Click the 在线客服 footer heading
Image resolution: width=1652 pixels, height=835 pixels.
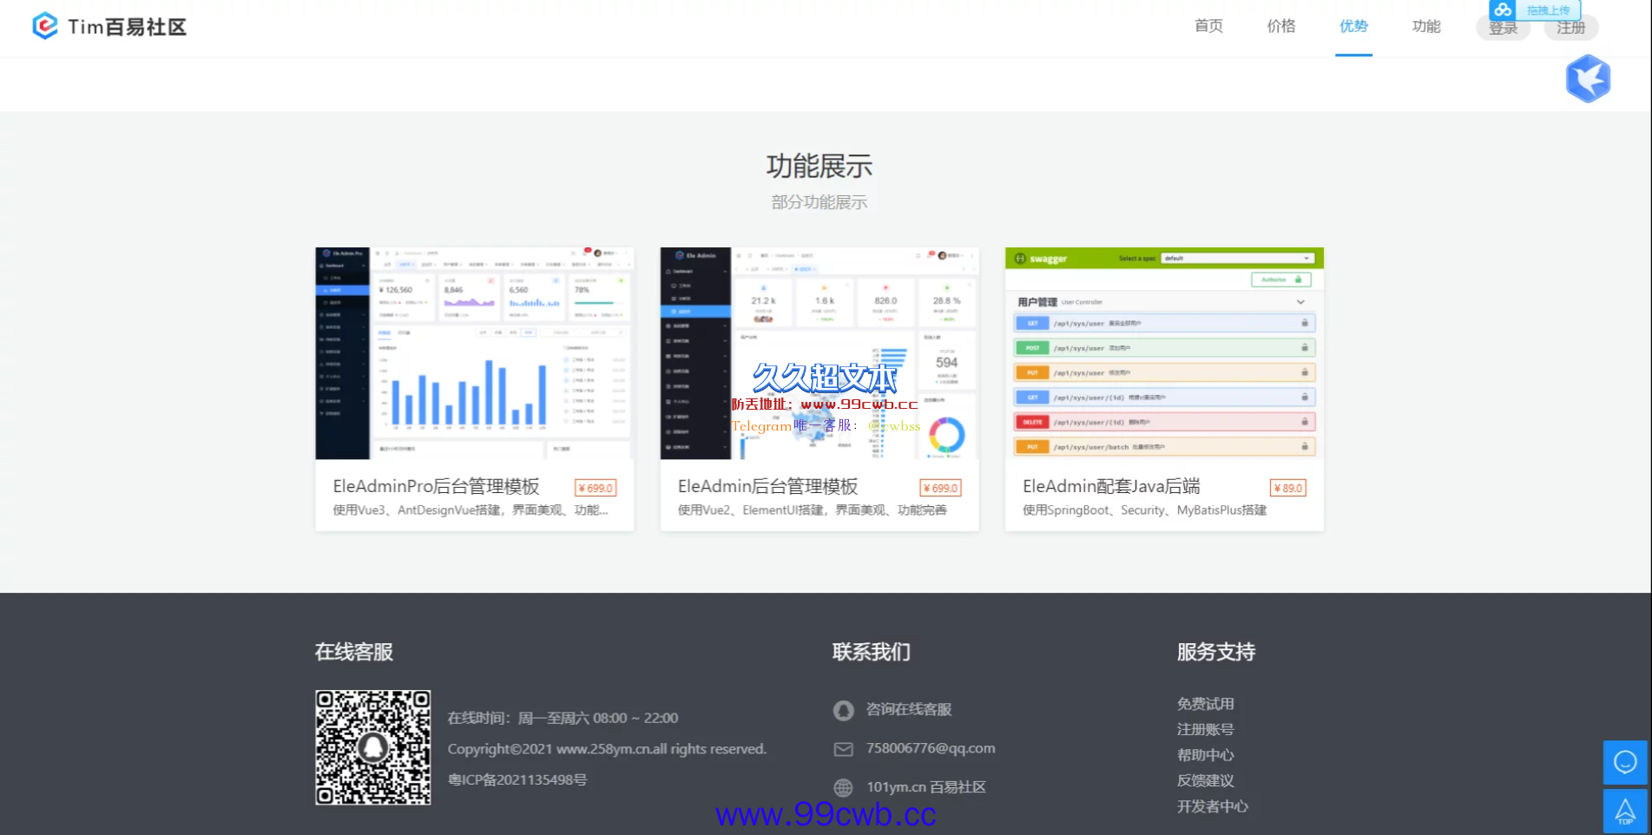[354, 652]
